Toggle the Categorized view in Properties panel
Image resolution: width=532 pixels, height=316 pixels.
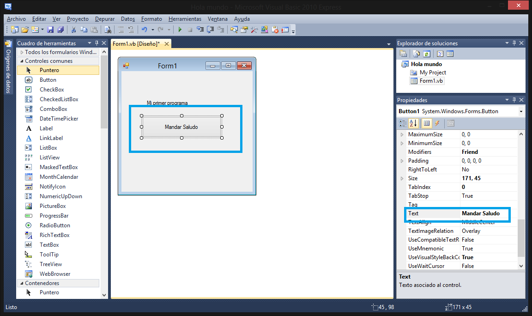coord(402,123)
